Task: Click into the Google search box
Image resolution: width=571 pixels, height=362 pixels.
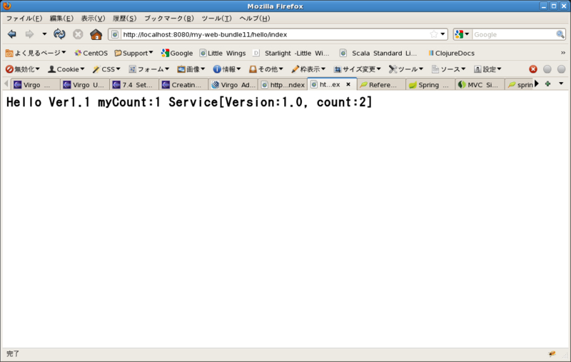Action: (x=514, y=34)
